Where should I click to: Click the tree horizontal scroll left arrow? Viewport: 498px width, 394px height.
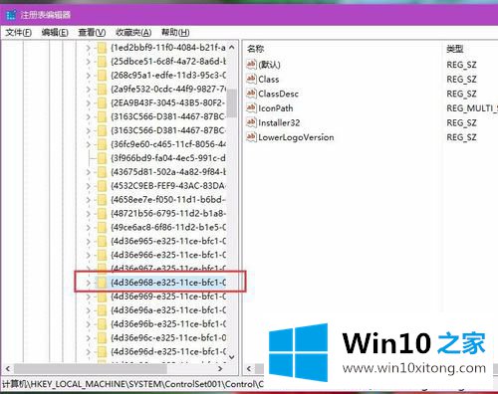coord(8,368)
